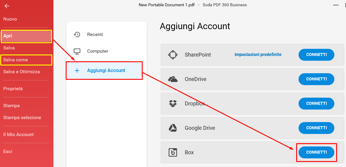This screenshot has height=167, width=346.
Task: Click the plus icon beside Aggiungi Account
Action: pyautogui.click(x=77, y=71)
